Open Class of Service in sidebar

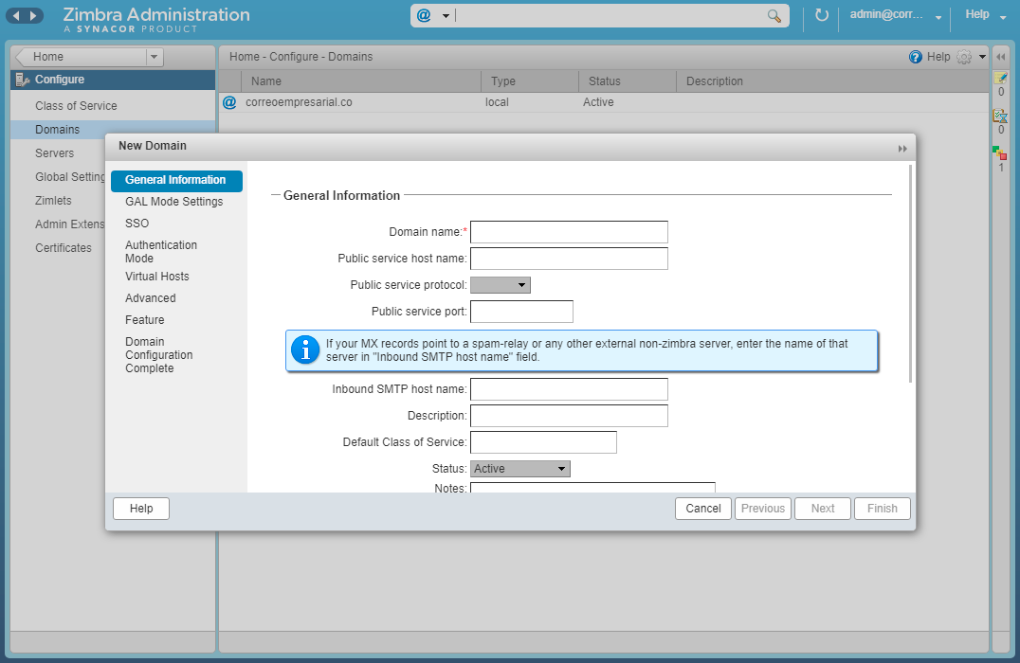[x=76, y=106]
